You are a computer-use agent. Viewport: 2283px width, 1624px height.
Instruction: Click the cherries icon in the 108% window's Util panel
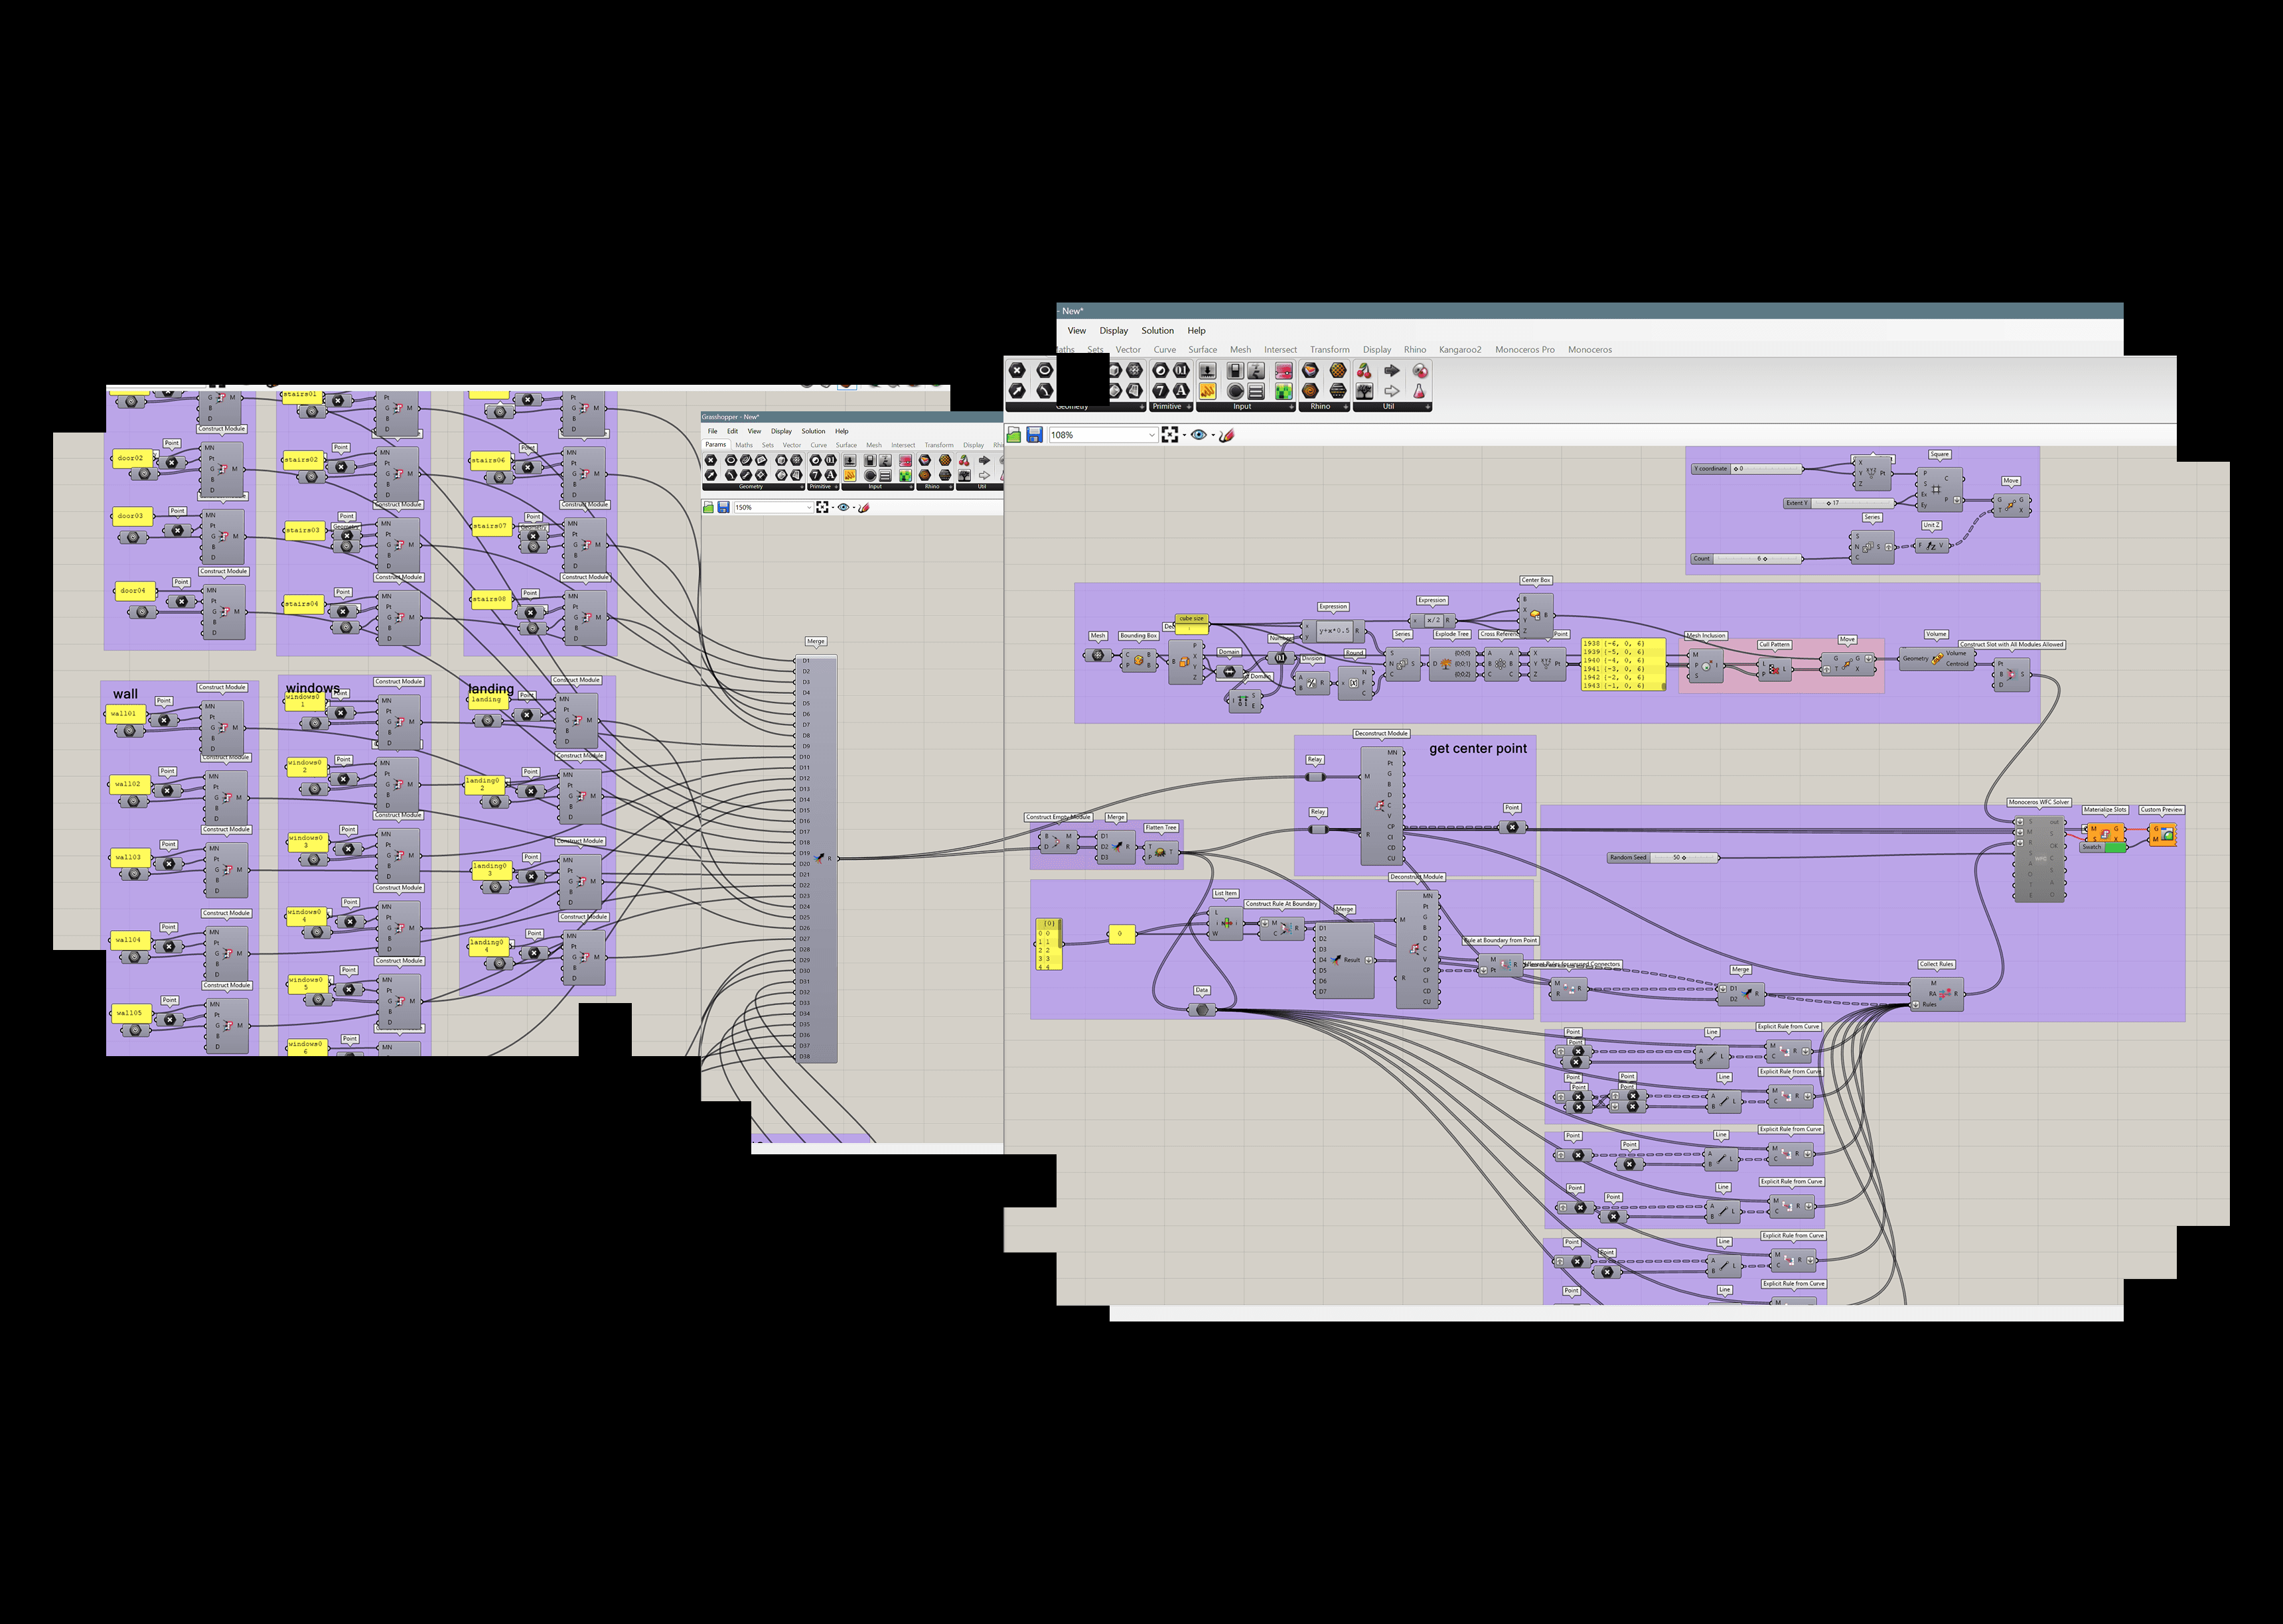click(x=1364, y=371)
